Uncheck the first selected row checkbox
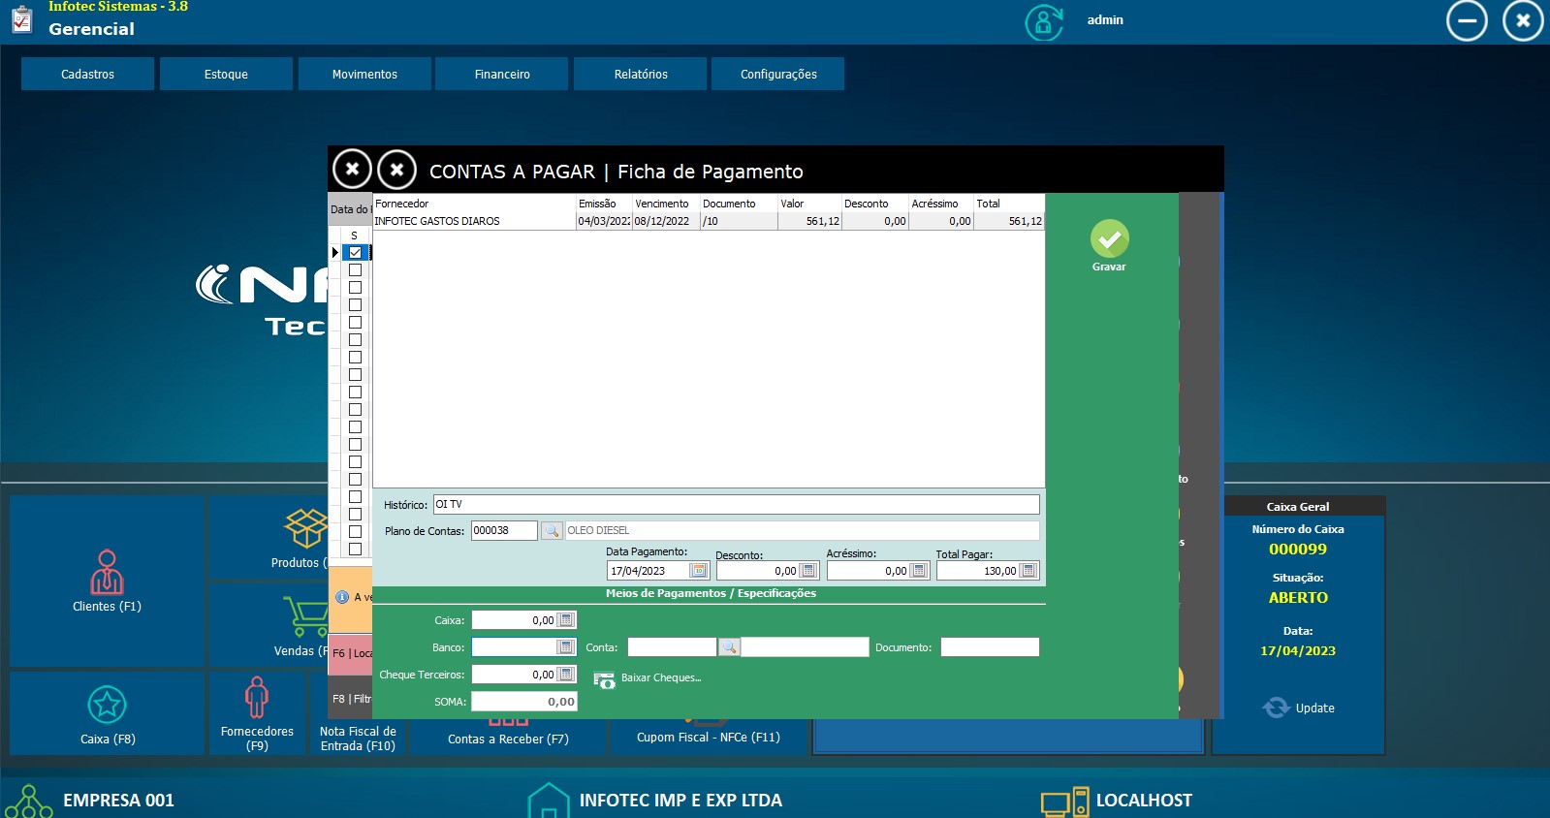Screen dimensions: 1550x818 [x=355, y=253]
